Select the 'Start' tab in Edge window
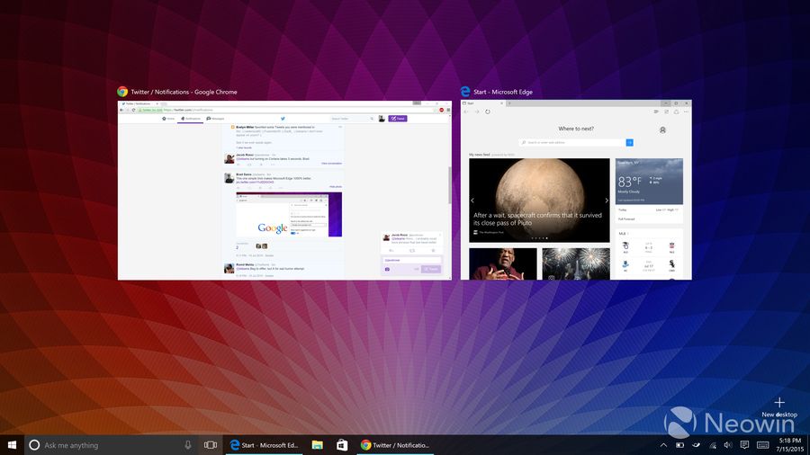Image resolution: width=810 pixels, height=455 pixels. click(x=482, y=103)
